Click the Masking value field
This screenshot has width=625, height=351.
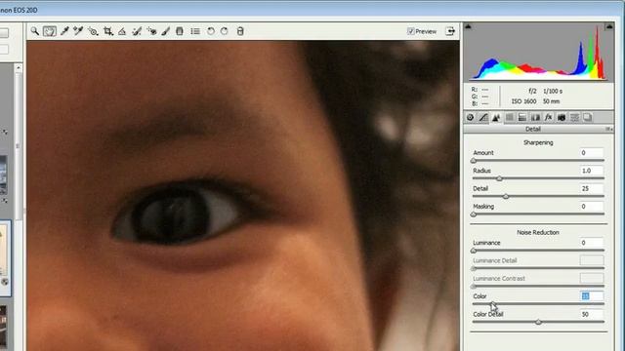click(x=592, y=206)
